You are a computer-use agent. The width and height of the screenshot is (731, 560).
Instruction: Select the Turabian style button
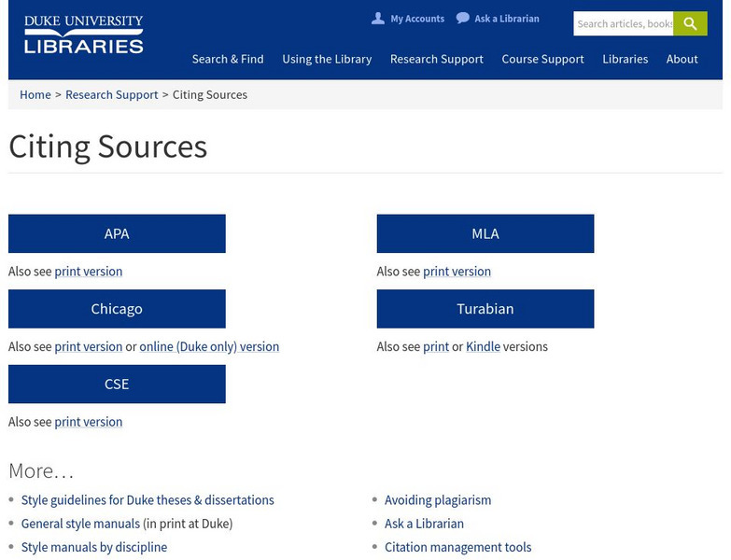pos(485,309)
